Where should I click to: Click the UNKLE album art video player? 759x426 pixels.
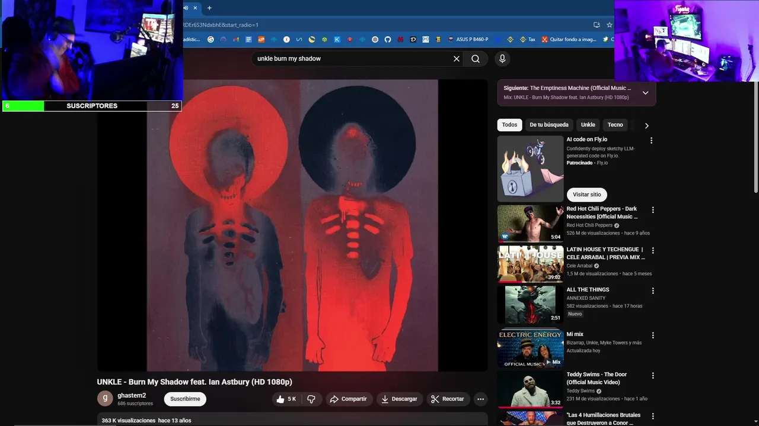292,225
